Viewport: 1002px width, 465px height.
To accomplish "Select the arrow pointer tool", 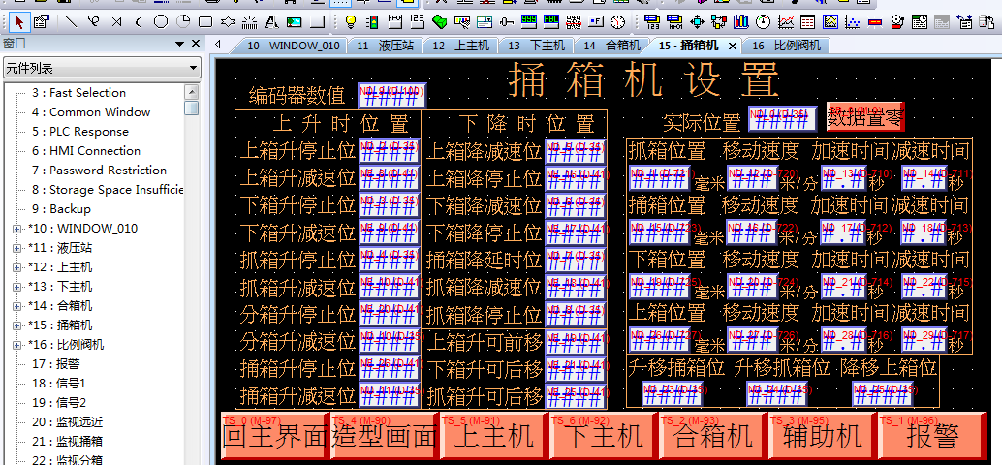I will click(18, 20).
